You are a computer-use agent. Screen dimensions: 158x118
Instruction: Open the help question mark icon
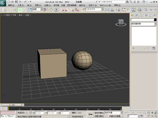click(144, 2)
